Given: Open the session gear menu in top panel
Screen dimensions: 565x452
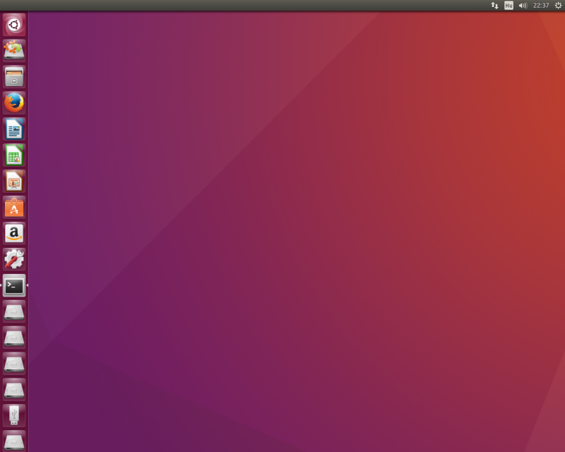Looking at the screenshot, I should (x=558, y=5).
